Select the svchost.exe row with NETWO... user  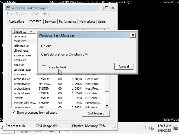58,84
